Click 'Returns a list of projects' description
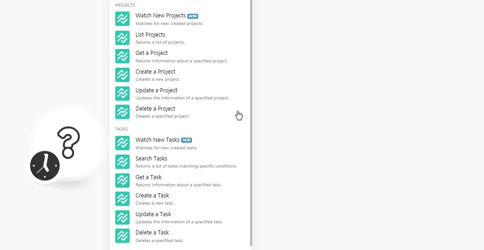The image size is (484, 250). (160, 42)
